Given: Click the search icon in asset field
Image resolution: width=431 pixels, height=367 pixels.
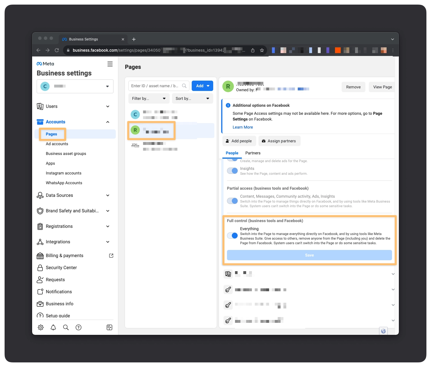Looking at the screenshot, I should coord(184,86).
